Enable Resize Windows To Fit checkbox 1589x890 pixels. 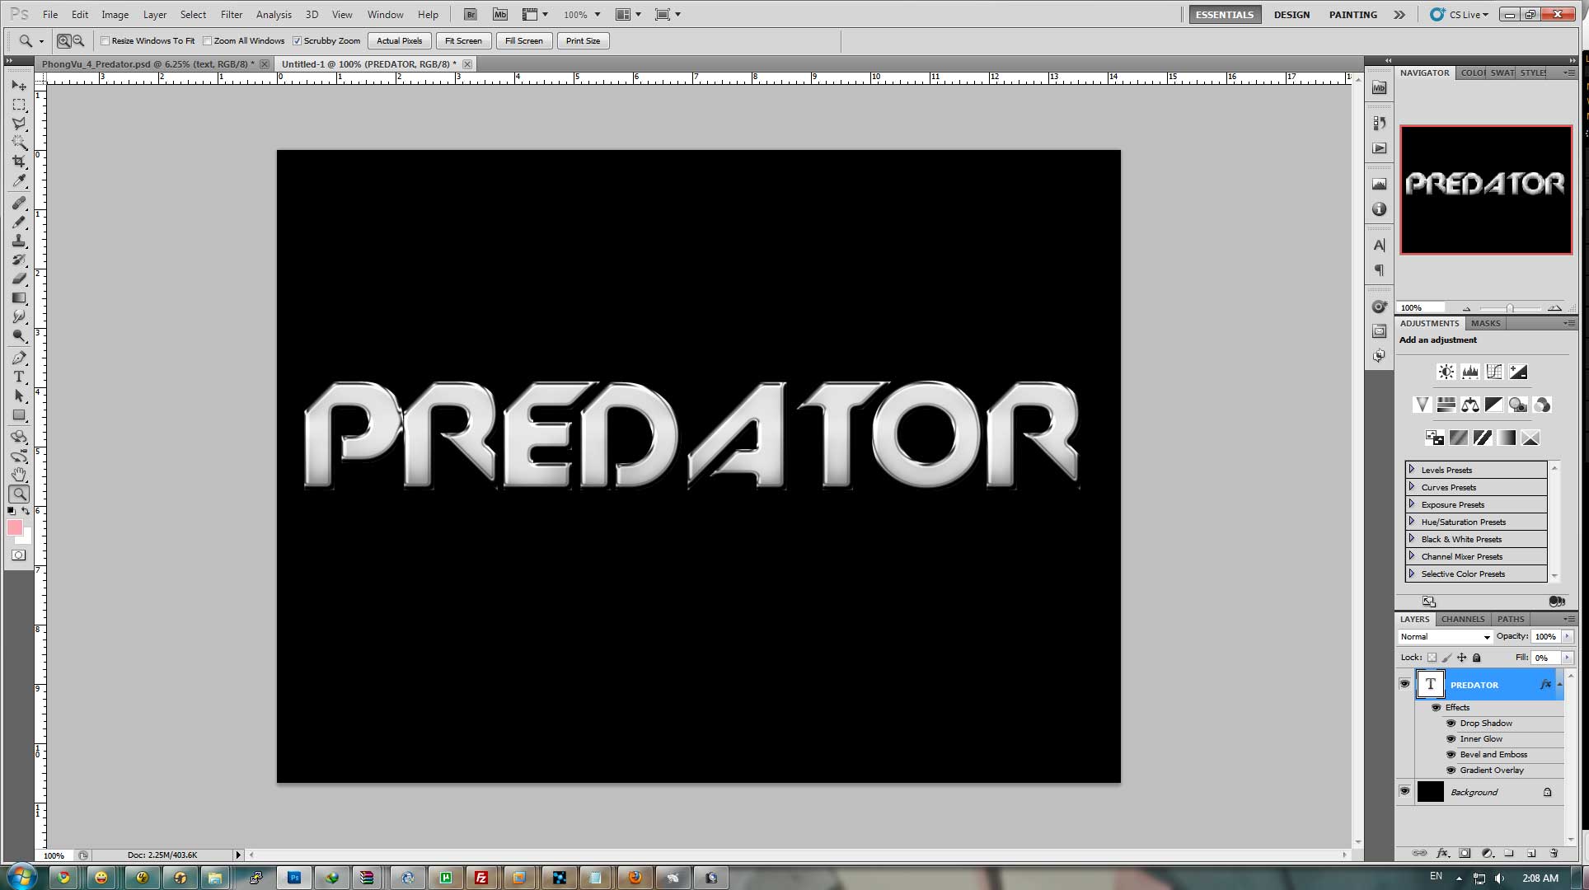105,40
